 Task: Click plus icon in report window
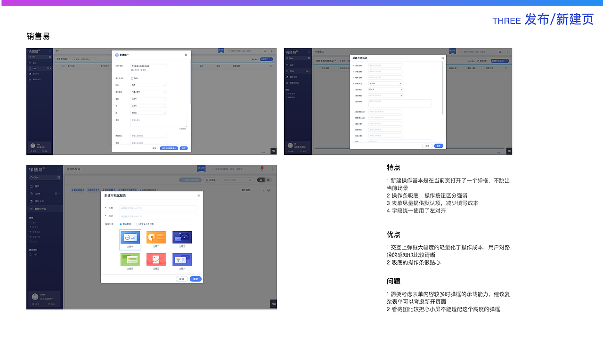click(x=262, y=190)
